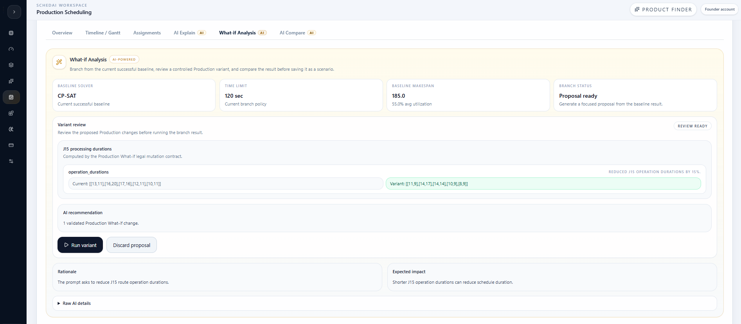Image resolution: width=741 pixels, height=324 pixels.
Task: Open the sliders settings icon in sidebar
Action: (x=11, y=161)
